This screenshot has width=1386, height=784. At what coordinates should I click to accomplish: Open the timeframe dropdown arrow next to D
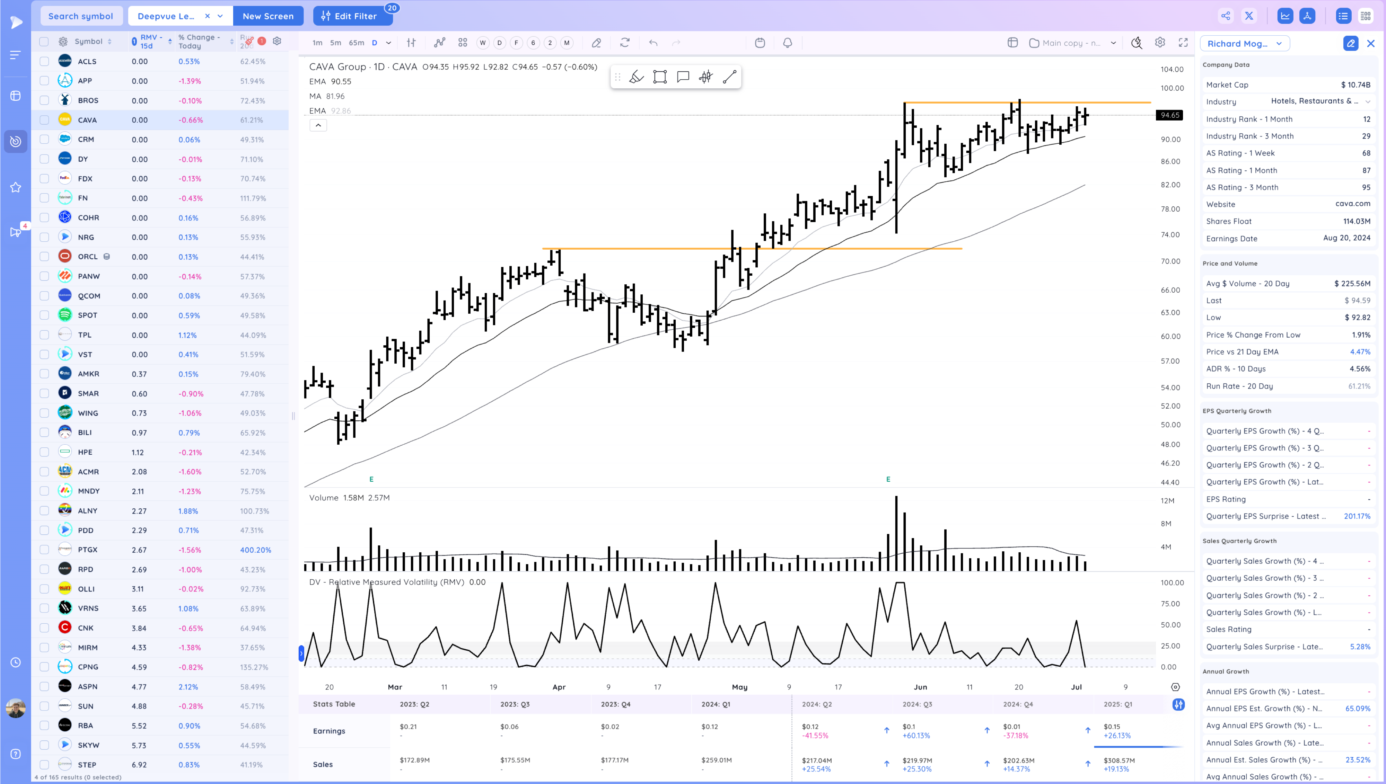coord(388,43)
